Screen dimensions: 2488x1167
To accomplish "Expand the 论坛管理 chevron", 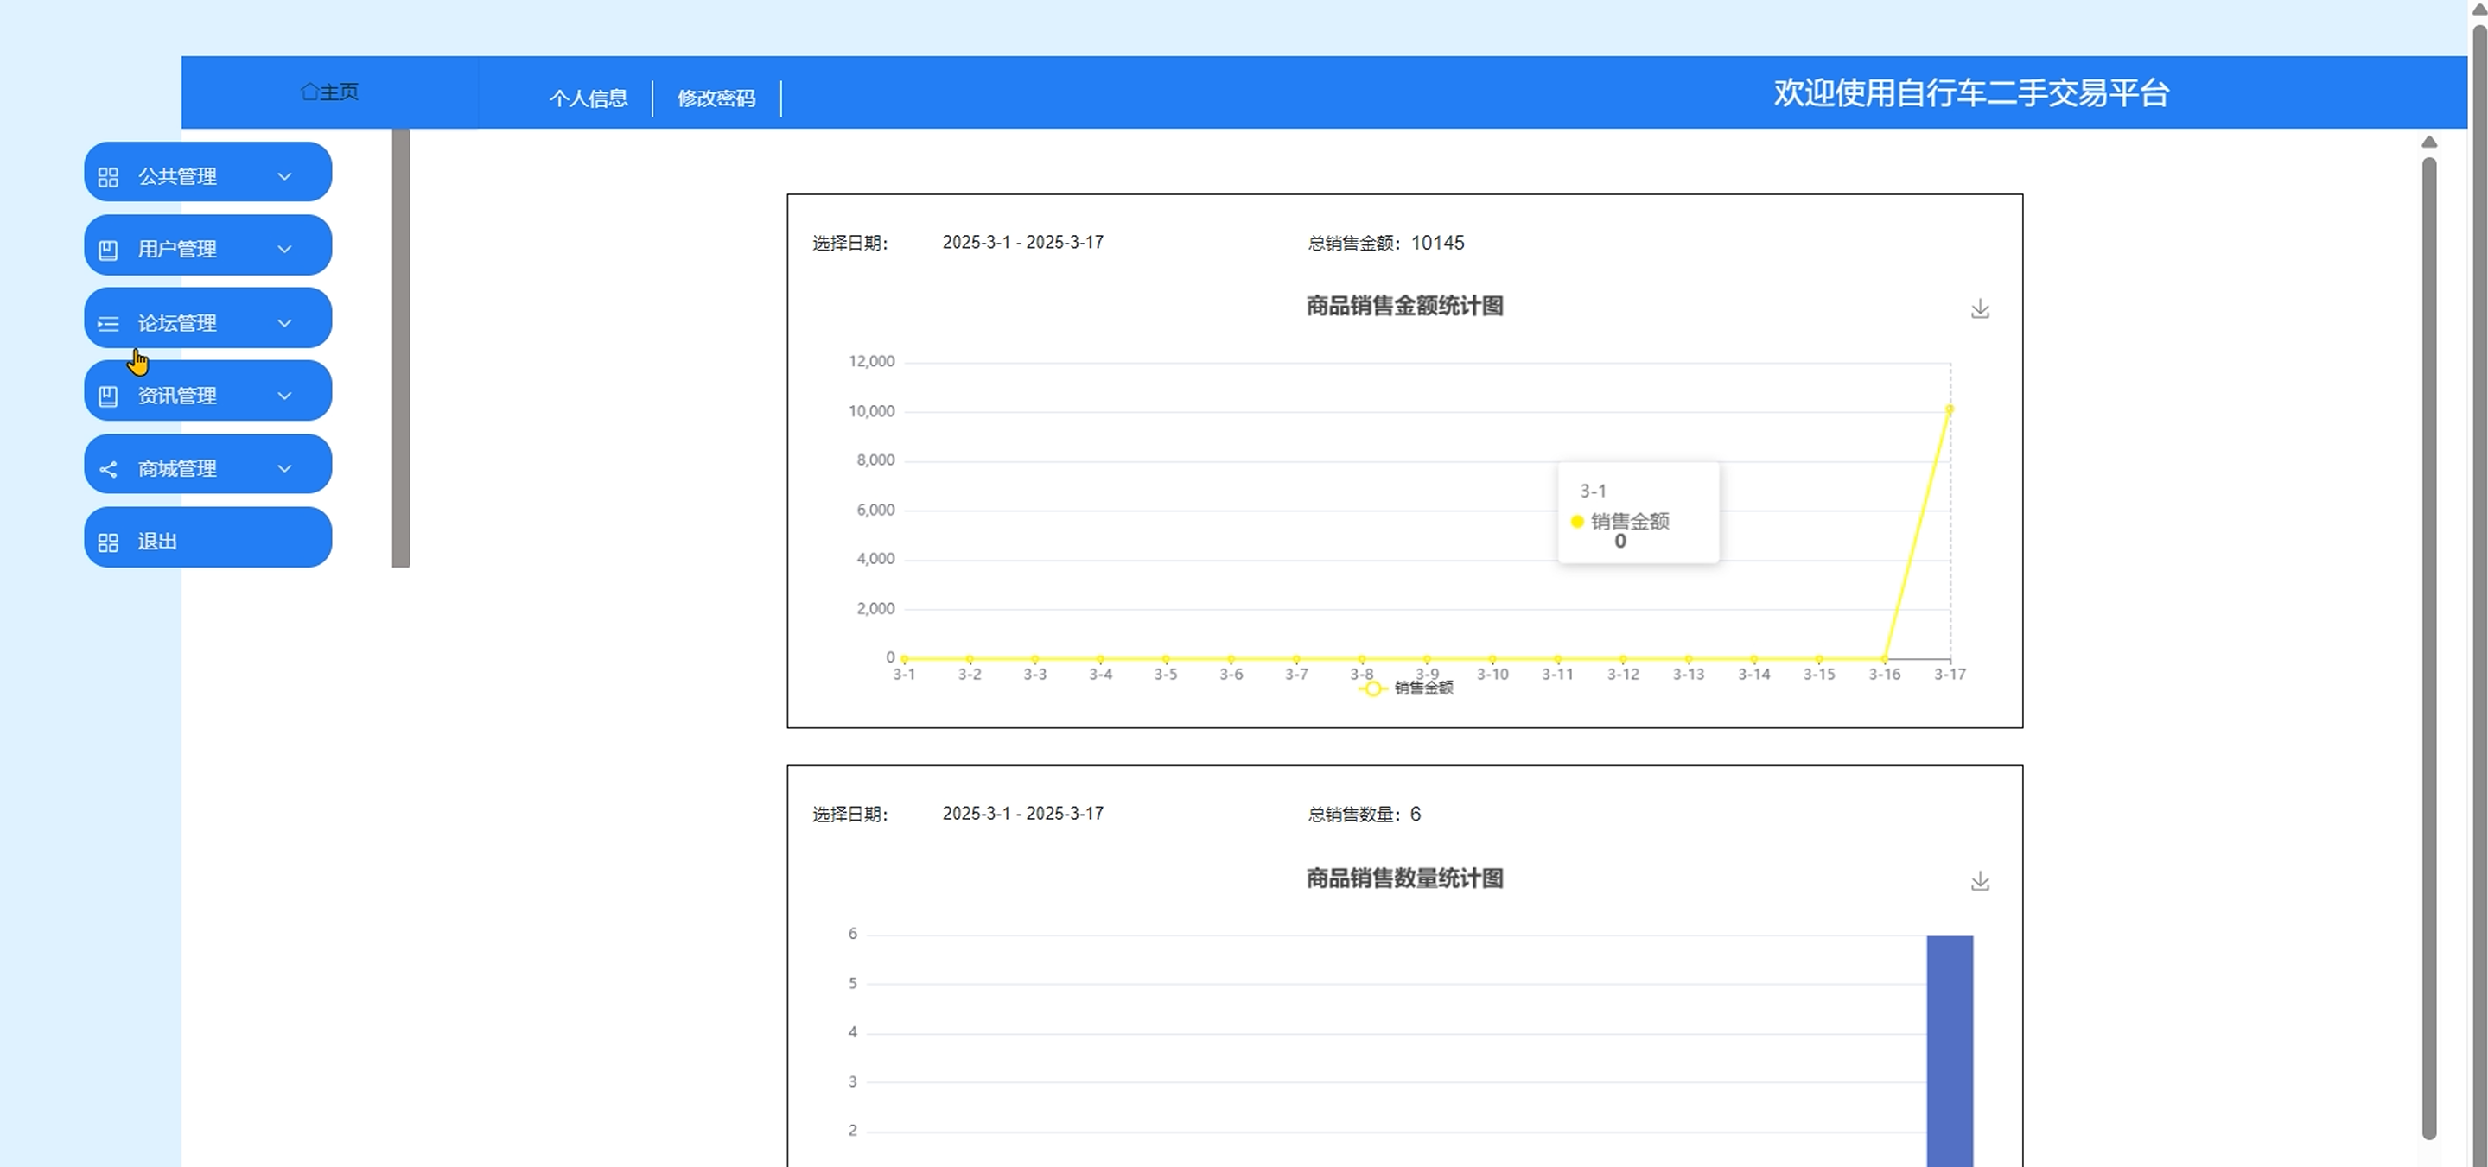I will (284, 322).
